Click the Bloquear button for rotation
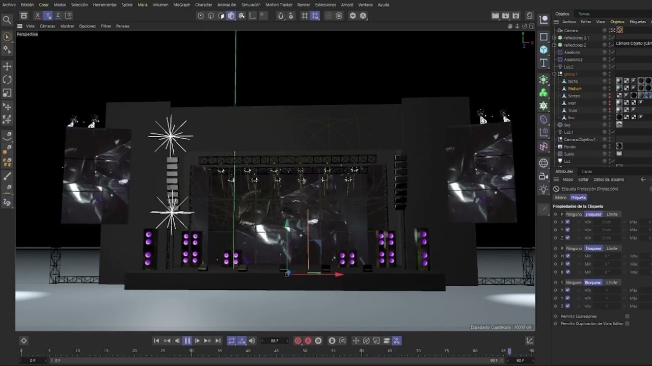 pyautogui.click(x=593, y=249)
